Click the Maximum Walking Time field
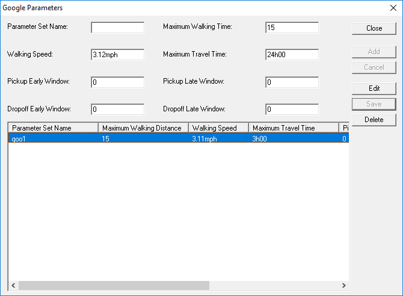The width and height of the screenshot is (403, 296). (x=292, y=28)
